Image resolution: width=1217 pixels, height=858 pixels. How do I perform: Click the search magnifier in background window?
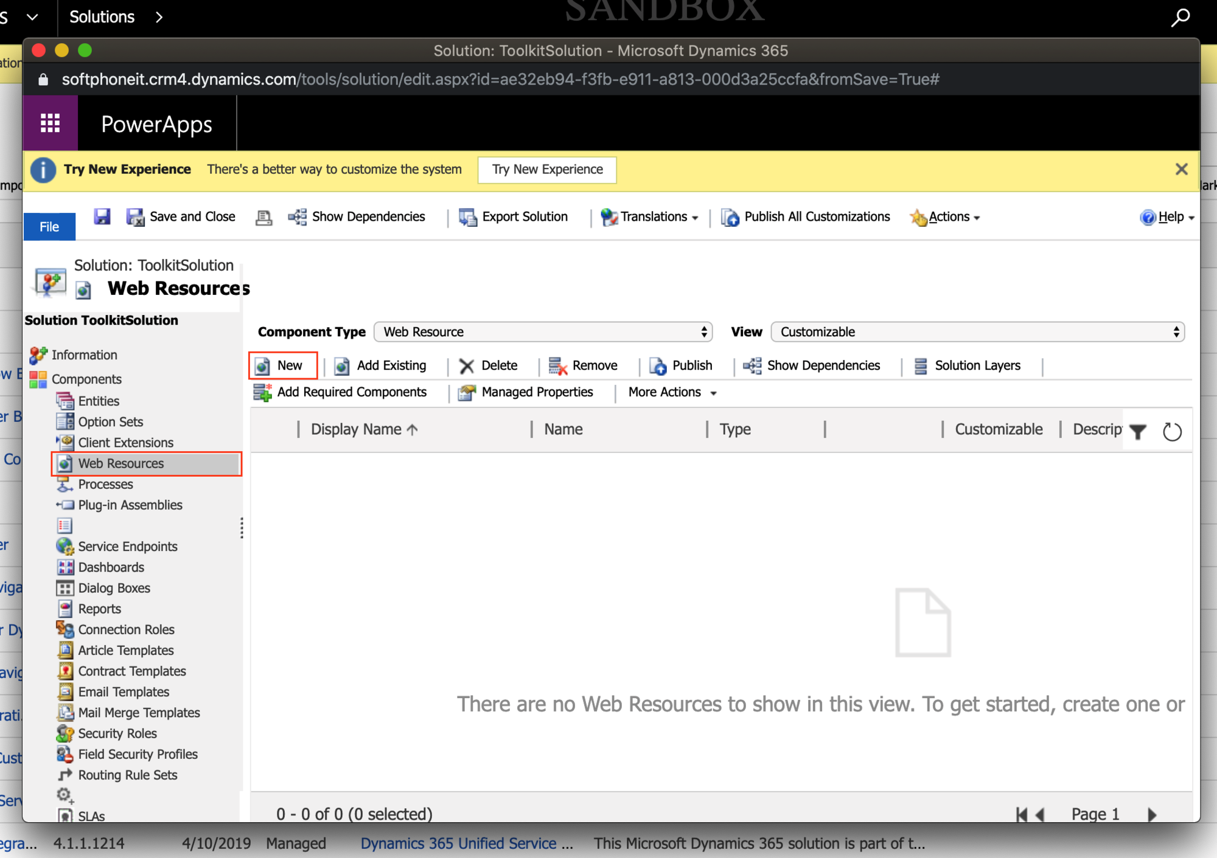coord(1180,16)
